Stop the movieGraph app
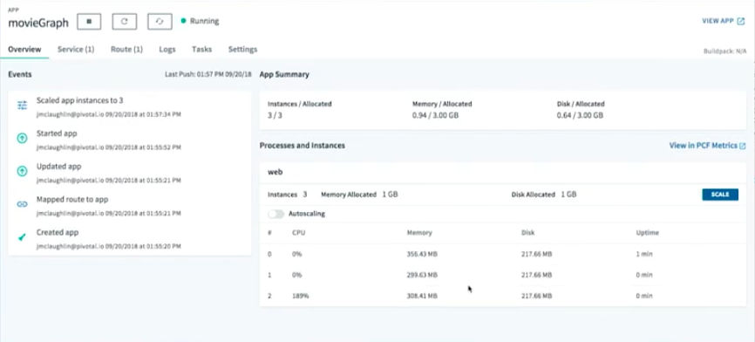The height and width of the screenshot is (342, 755). (89, 22)
